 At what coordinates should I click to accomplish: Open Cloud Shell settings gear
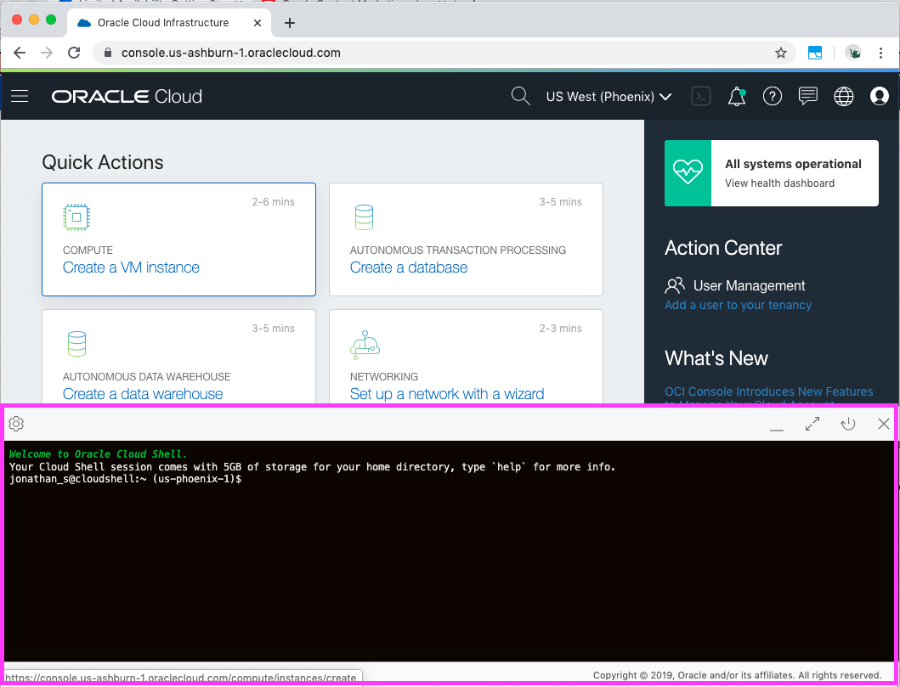pos(15,423)
